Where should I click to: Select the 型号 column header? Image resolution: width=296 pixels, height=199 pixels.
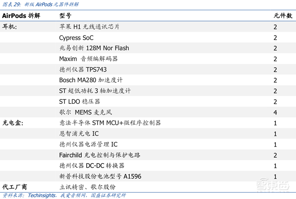(65, 16)
